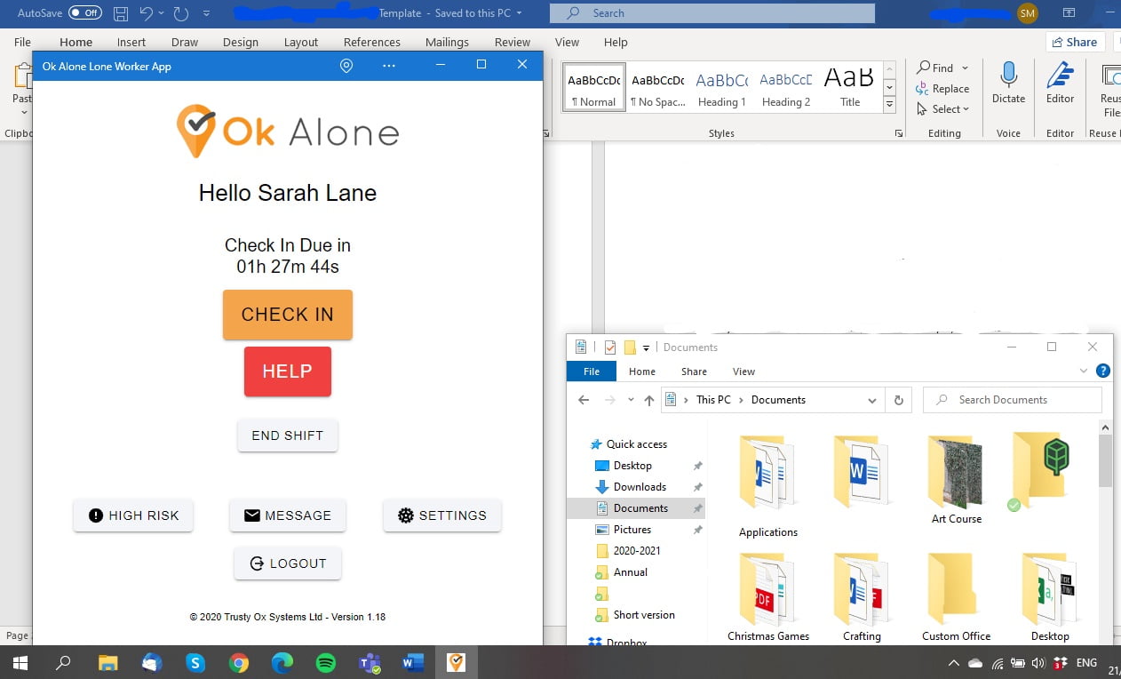The height and width of the screenshot is (679, 1121).
Task: Expand the address bar dropdown in File Explorer
Action: pyautogui.click(x=872, y=400)
